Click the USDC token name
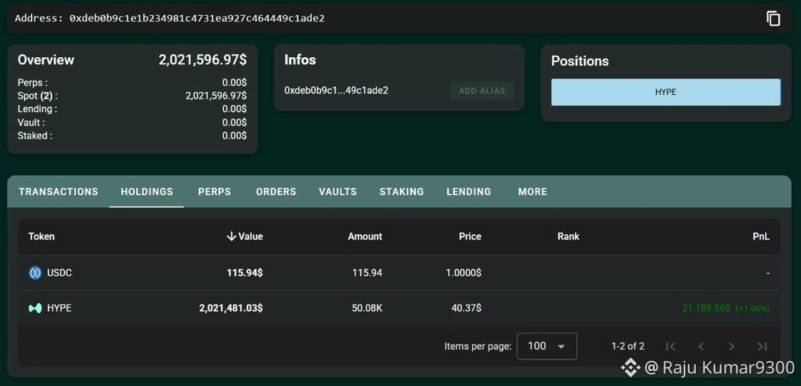The width and height of the screenshot is (801, 386). 59,273
